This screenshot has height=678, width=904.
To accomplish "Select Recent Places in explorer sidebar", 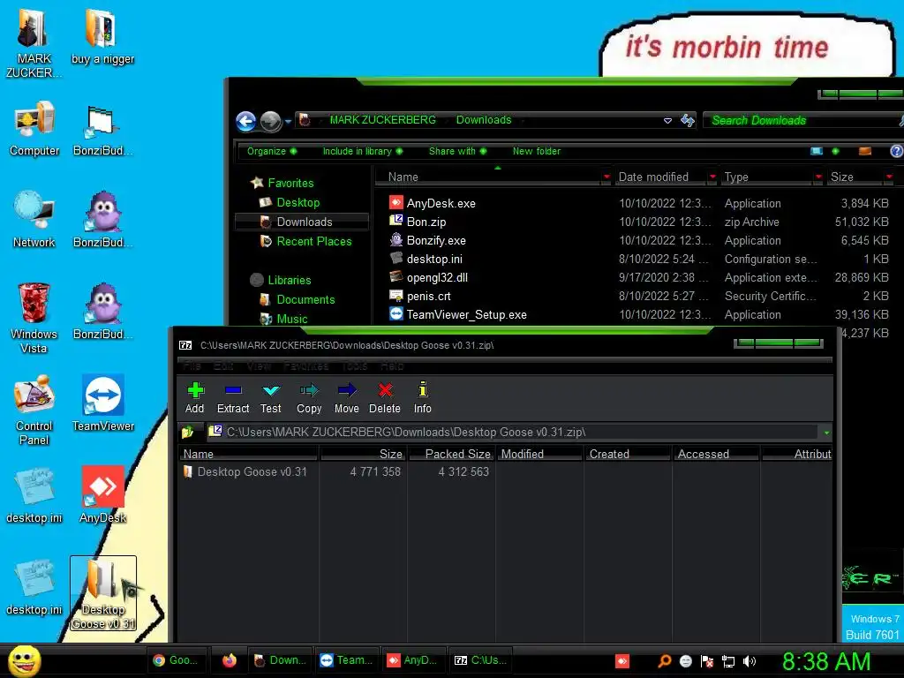I will point(314,241).
